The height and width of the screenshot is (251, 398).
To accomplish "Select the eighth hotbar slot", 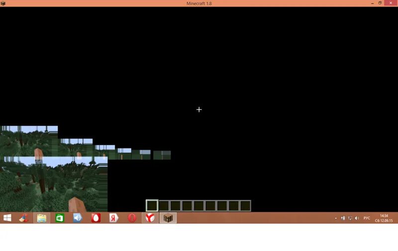I will click(234, 206).
